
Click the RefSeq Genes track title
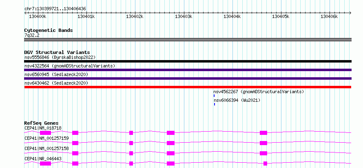(42, 123)
